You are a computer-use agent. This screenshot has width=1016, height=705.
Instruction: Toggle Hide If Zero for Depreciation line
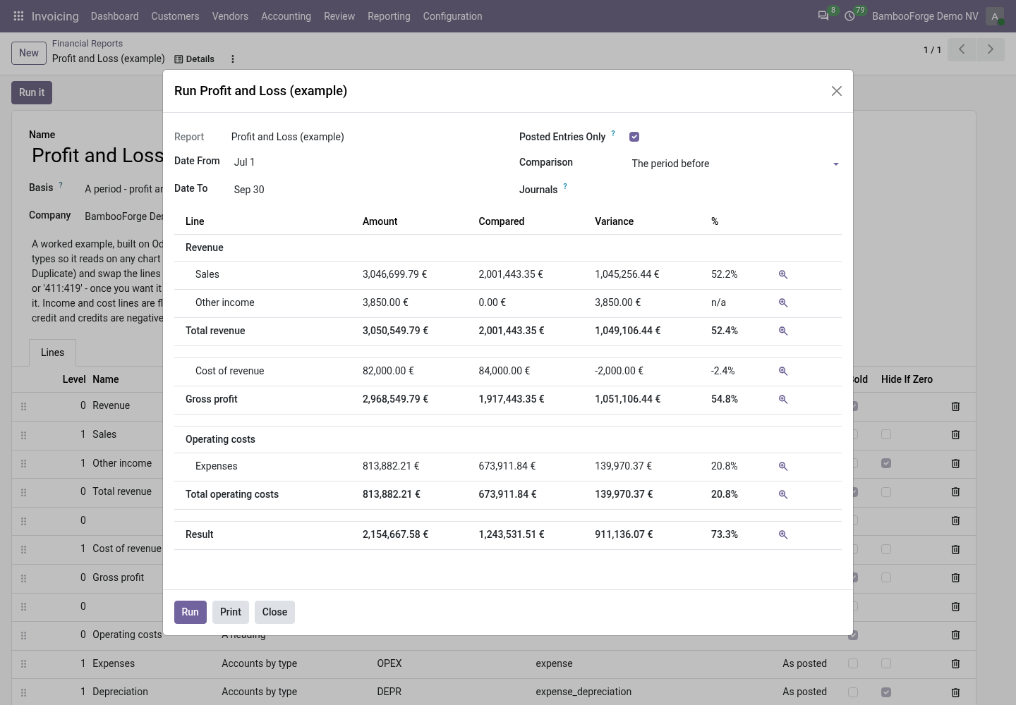pos(886,692)
